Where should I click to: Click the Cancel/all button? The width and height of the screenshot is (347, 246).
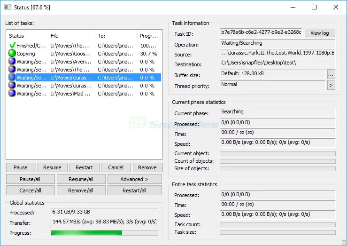tap(31, 190)
